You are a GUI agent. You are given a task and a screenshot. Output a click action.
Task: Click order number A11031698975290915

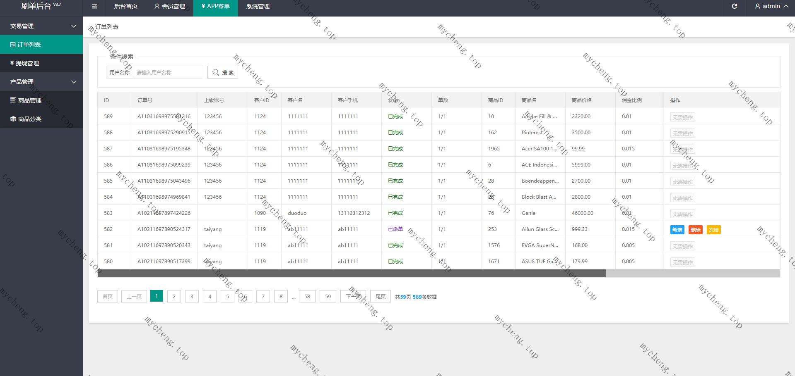tap(164, 133)
